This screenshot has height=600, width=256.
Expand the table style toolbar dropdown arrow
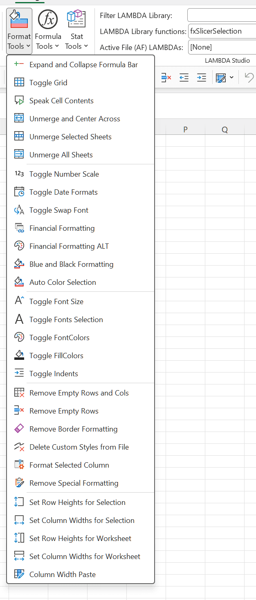pyautogui.click(x=232, y=77)
